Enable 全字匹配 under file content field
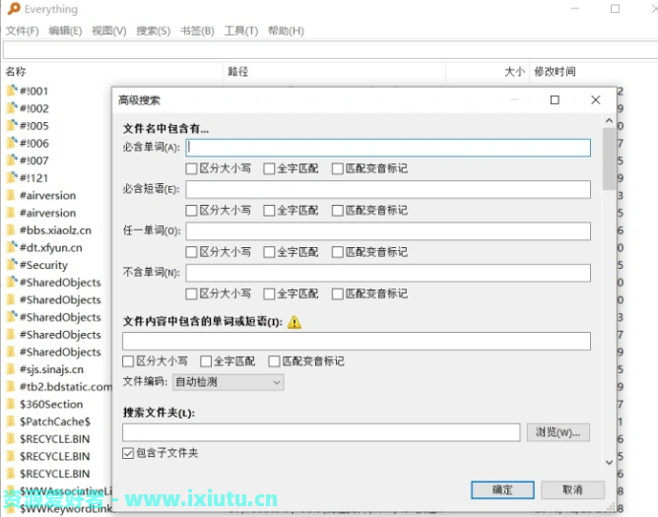The image size is (658, 517). tap(206, 361)
